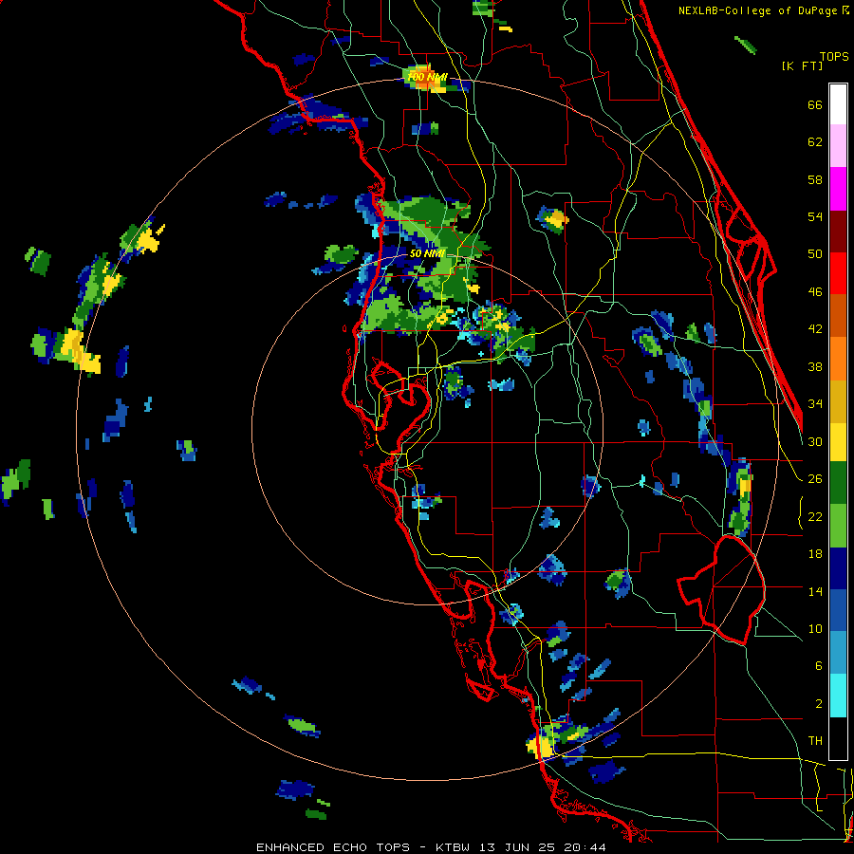854x854 pixels.
Task: Click the '42' legend value
Action: click(x=815, y=329)
